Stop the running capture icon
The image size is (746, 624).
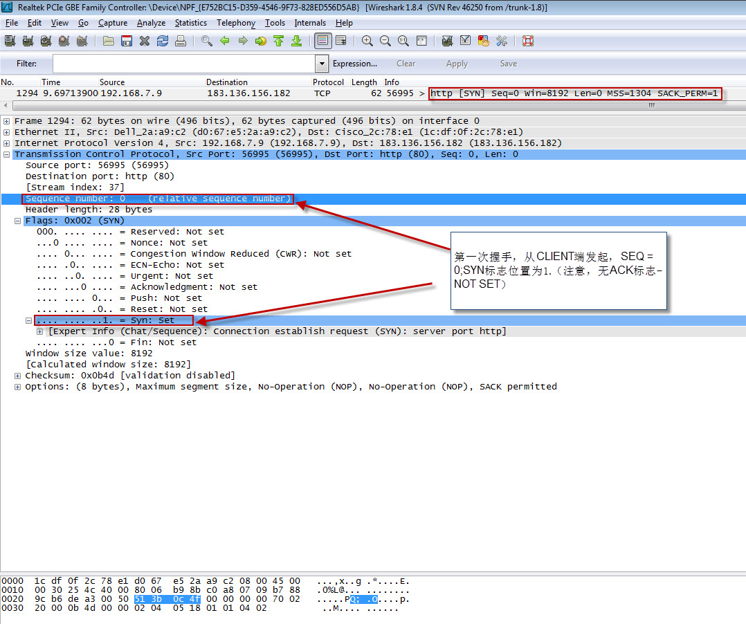(64, 41)
